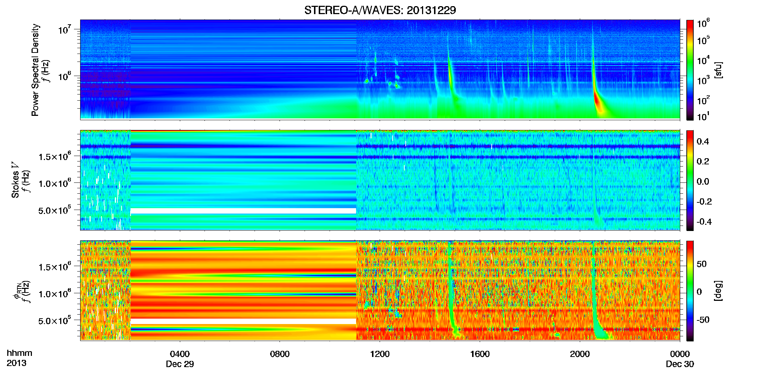The image size is (760, 391).
Task: Click the bottom panel 1.5×10^6 tick label
Action: (x=54, y=267)
